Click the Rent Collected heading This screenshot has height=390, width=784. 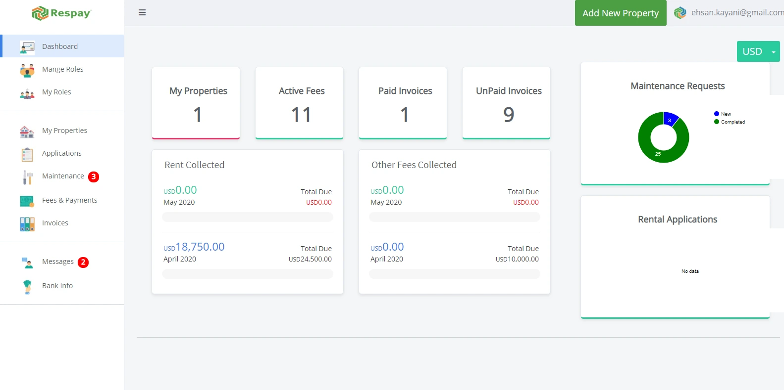[x=195, y=165]
